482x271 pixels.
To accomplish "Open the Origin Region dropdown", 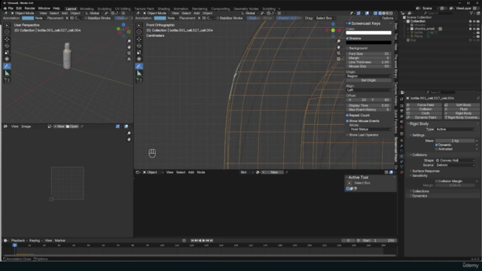I will 368,76.
